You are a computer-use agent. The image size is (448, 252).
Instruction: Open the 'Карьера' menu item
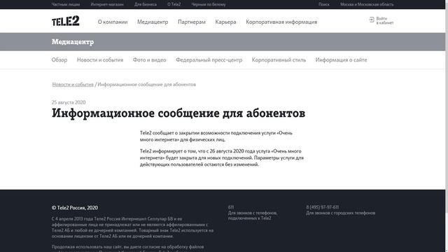click(225, 22)
